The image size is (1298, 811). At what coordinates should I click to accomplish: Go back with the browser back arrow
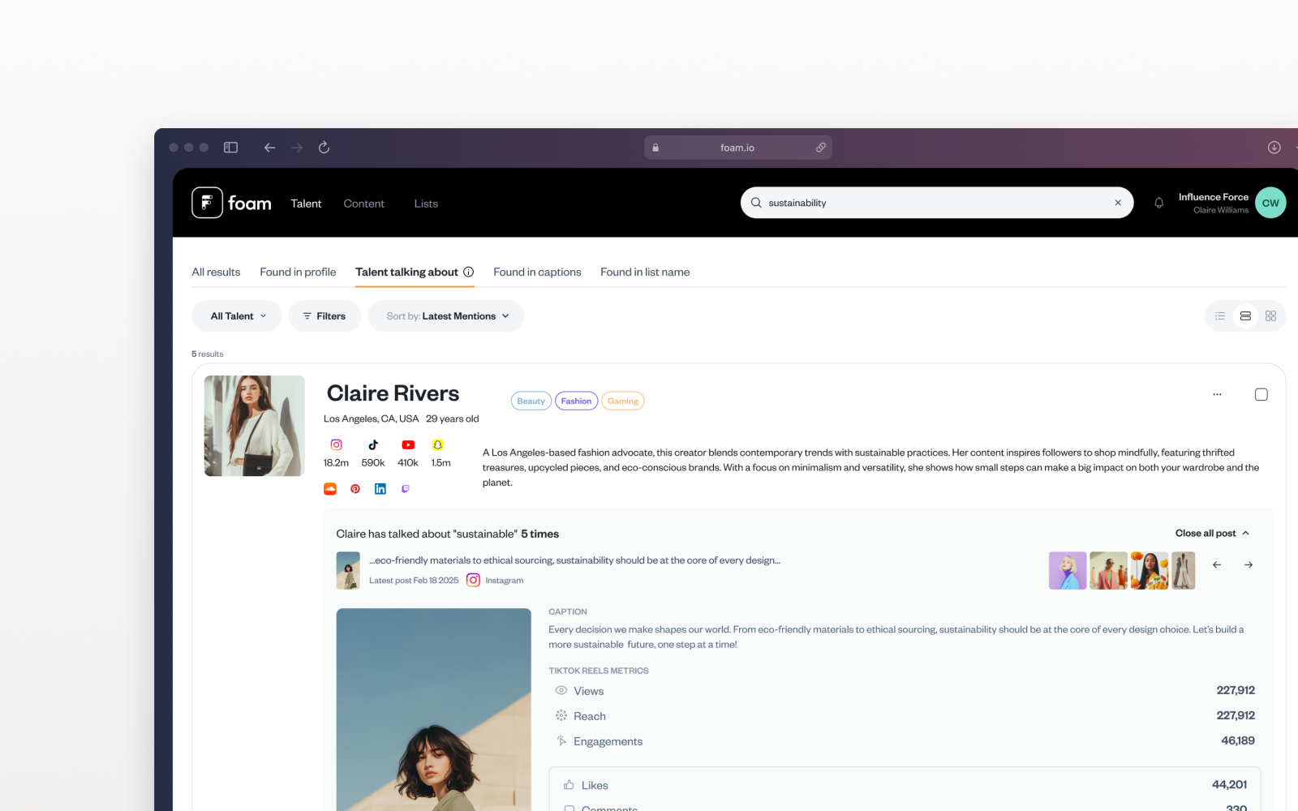270,148
